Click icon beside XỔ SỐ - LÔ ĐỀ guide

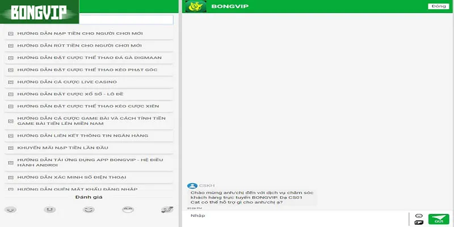[11, 94]
